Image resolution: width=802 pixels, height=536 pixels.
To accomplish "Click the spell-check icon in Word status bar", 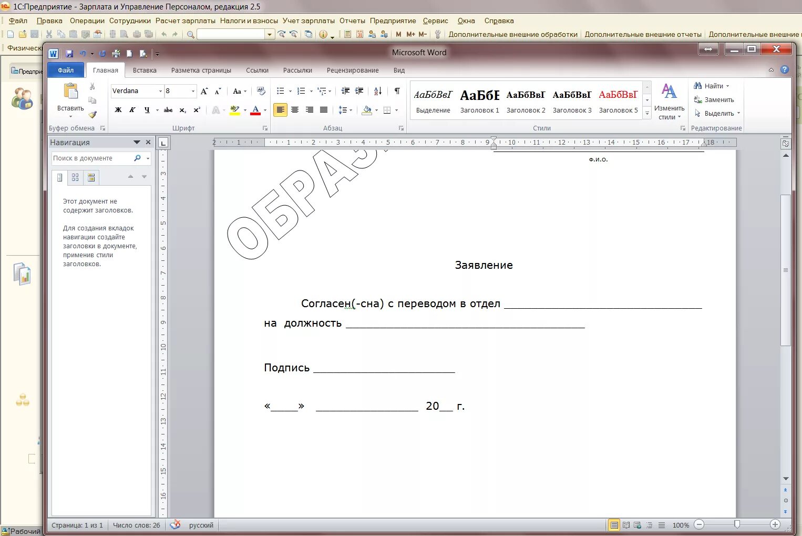I will (x=176, y=524).
